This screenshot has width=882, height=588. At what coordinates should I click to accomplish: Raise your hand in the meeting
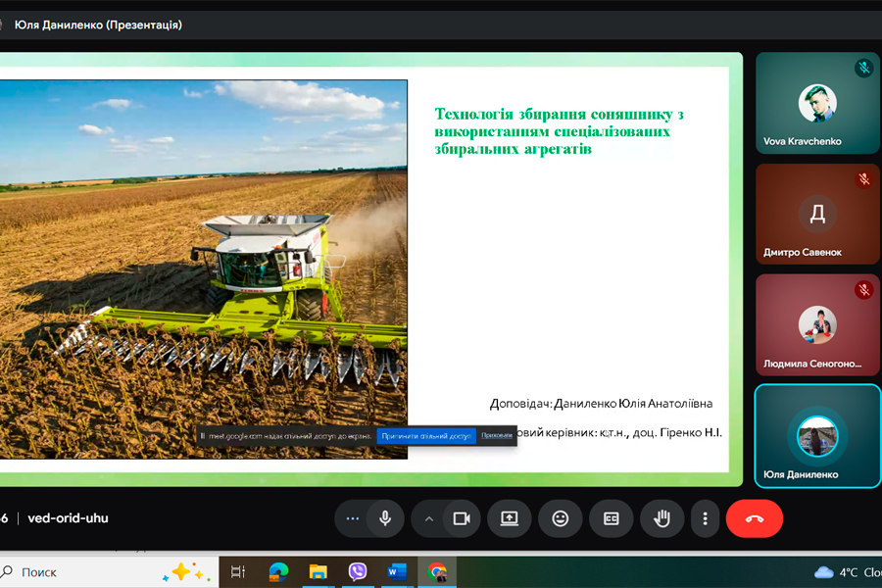point(662,518)
